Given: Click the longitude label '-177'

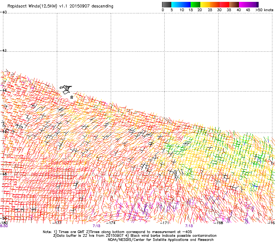Looking at the screenshot, I should (x=57, y=223).
